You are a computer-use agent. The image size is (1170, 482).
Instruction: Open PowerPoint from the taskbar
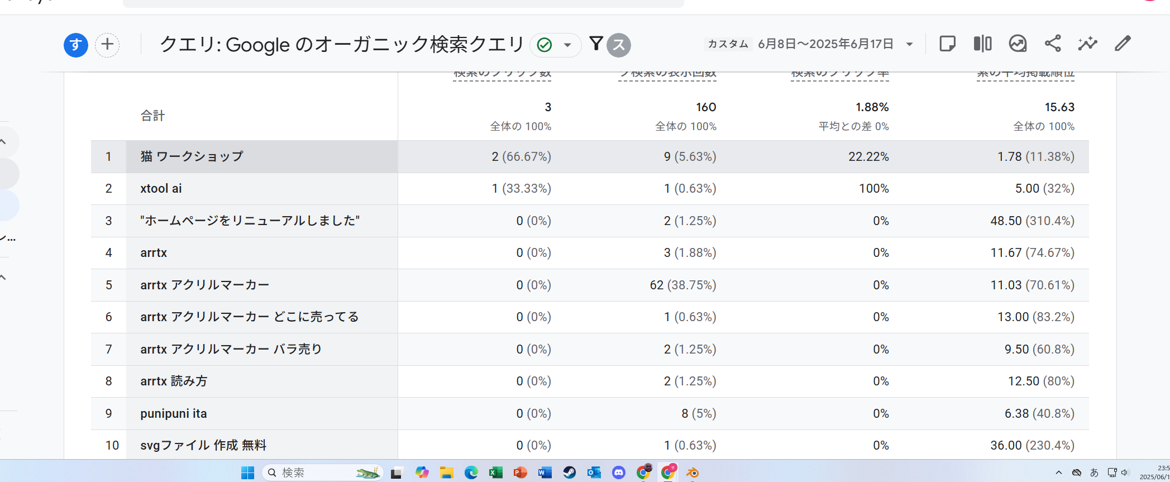(x=520, y=473)
